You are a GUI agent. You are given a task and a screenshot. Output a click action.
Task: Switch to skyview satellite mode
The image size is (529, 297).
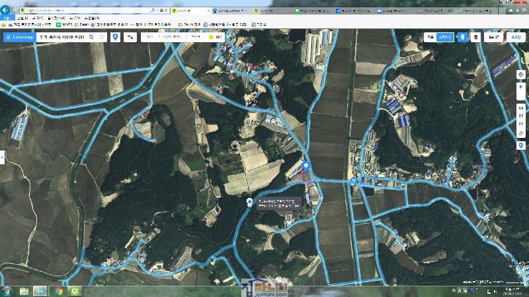[445, 37]
